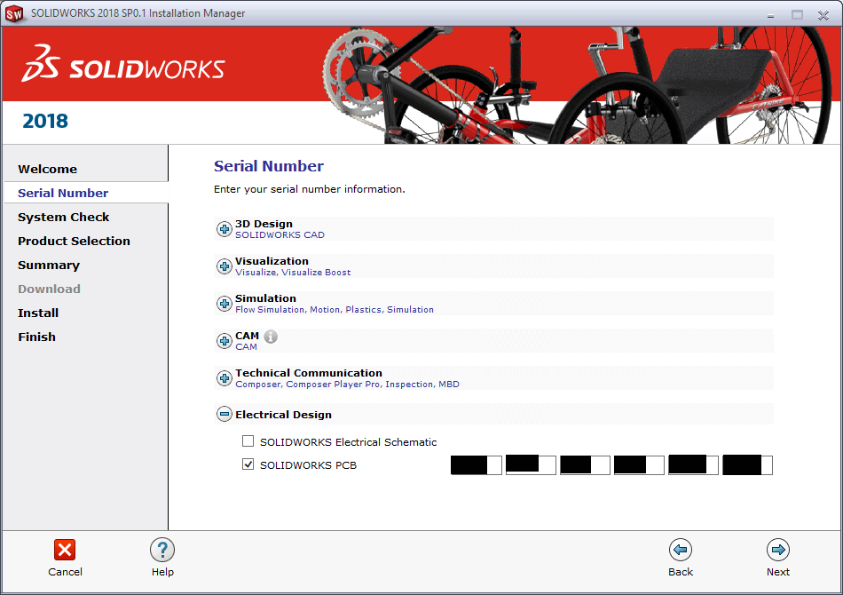Viewport: 843px width, 595px height.
Task: Click fifth SOLIDWORKS PCB serial number field
Action: (x=694, y=464)
